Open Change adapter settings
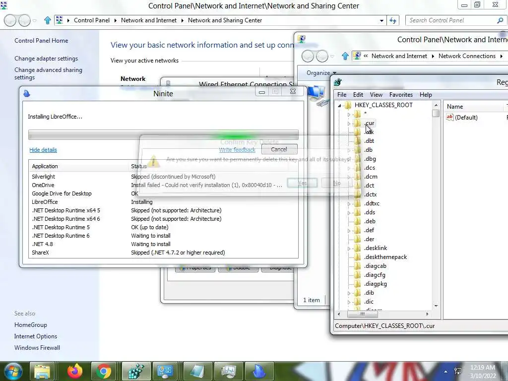The width and height of the screenshot is (508, 381). pos(46,59)
